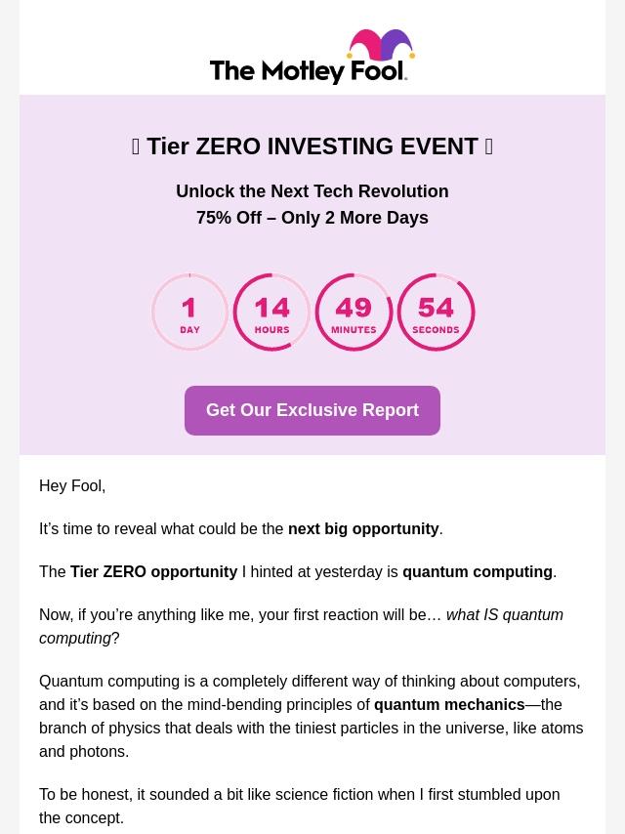Click the paragraph starting To be honest
625x834 pixels.
(299, 806)
